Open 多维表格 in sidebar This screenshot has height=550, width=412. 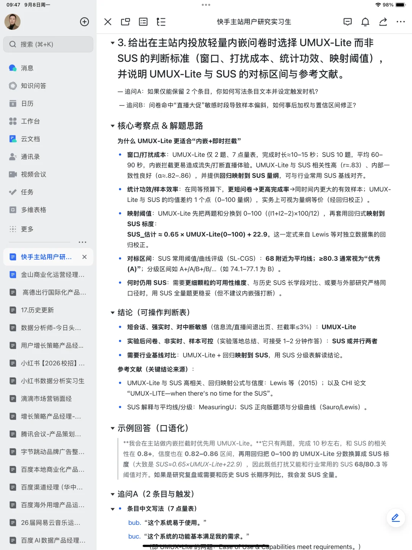(48, 210)
